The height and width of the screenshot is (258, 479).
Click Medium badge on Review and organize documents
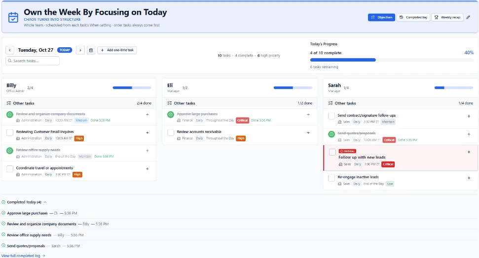(x=81, y=121)
